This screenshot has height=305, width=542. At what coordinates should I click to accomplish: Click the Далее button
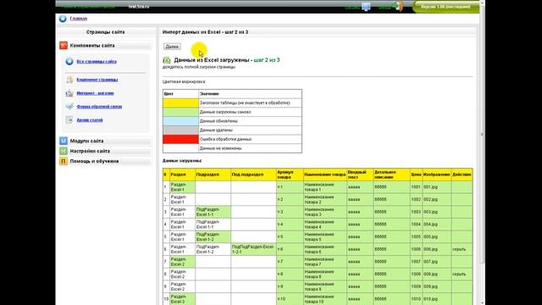click(172, 47)
